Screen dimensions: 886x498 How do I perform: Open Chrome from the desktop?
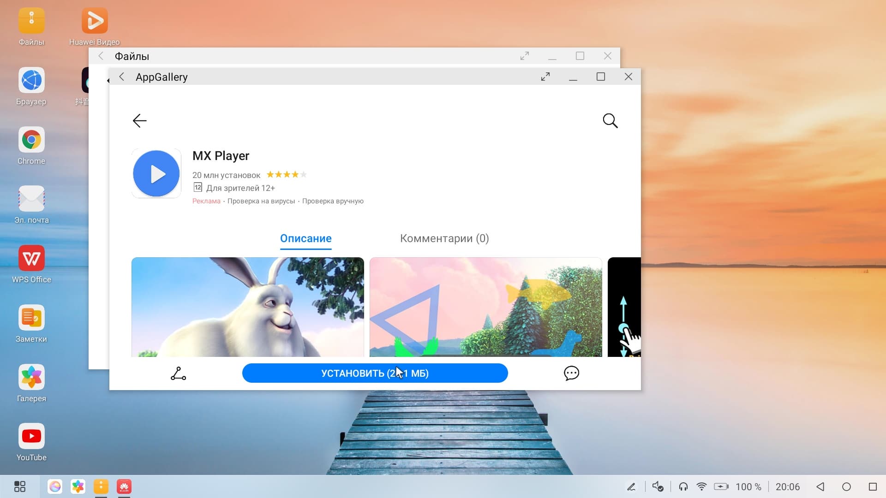click(31, 140)
